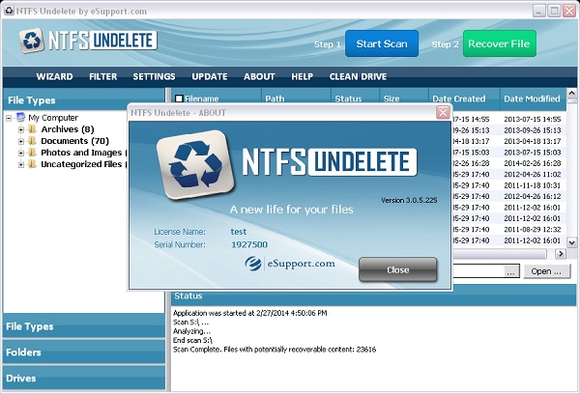Click the Documents folder icon
This screenshot has height=394, width=580.
tap(33, 140)
